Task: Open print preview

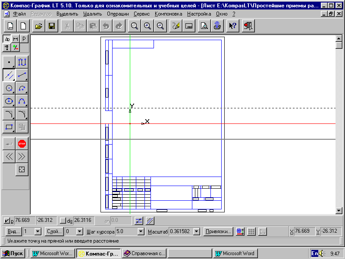Action: (x=204, y=26)
